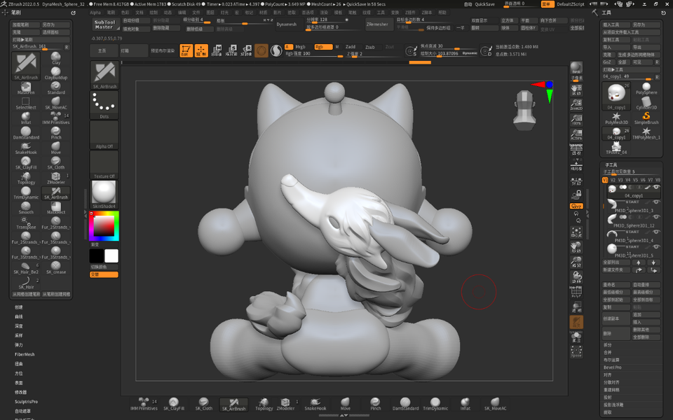This screenshot has height=420, width=673.
Task: Choose SK_Cloth in the bottom brush shelf
Action: click(x=204, y=404)
